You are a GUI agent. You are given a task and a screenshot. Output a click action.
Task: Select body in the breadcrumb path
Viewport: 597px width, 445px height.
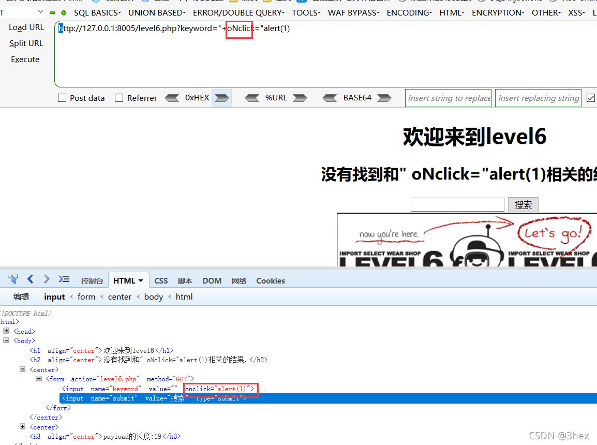[x=154, y=297]
